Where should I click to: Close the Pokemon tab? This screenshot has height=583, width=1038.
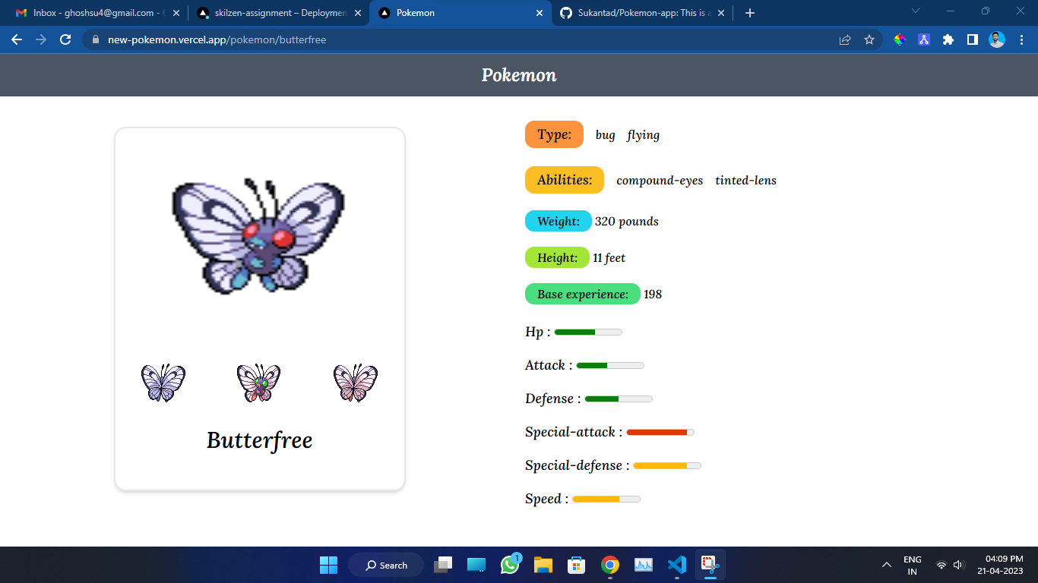tap(540, 13)
